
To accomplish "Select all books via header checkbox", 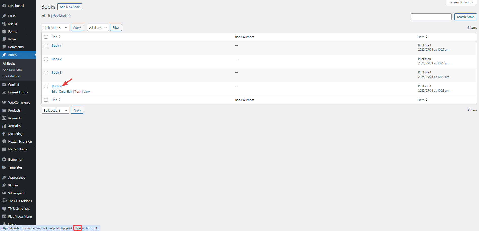I will click(x=46, y=37).
